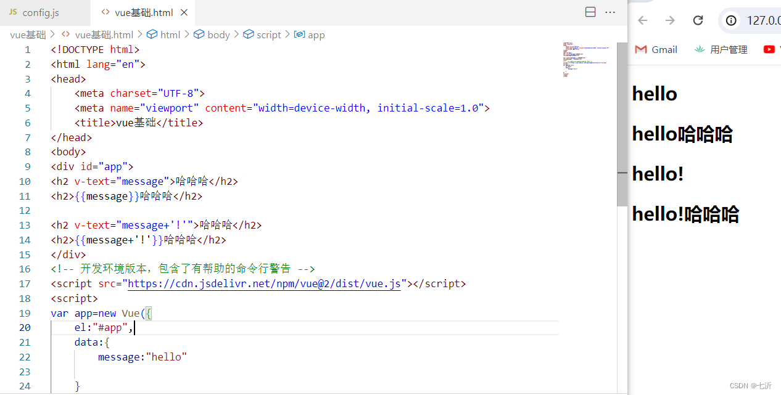
Task: Reload the browser page
Action: click(x=698, y=20)
